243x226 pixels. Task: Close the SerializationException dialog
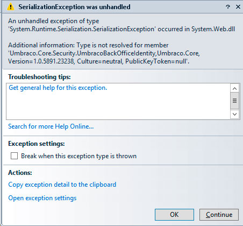(238, 7)
